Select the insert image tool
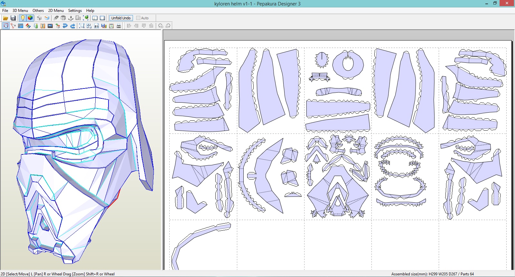 click(x=50, y=26)
